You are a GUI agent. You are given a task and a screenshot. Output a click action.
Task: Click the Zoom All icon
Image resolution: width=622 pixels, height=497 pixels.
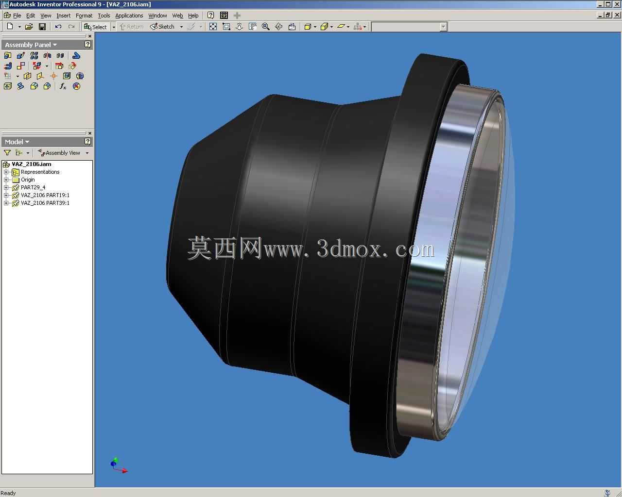point(213,27)
